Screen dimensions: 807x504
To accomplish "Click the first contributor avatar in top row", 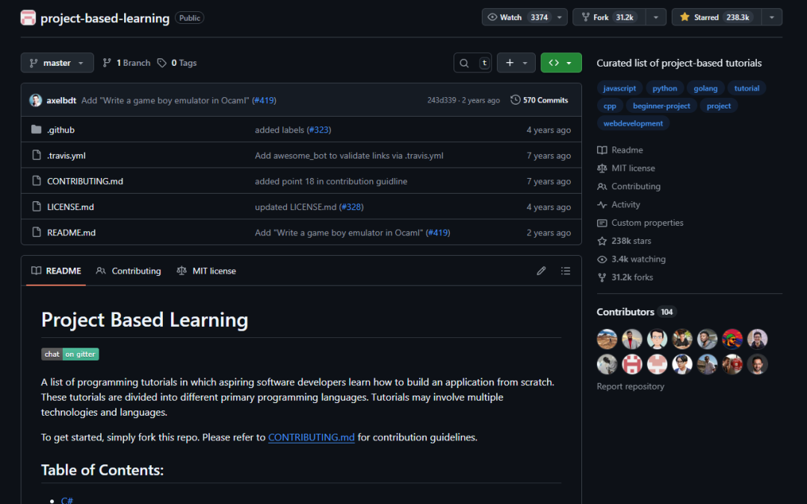I will point(607,339).
